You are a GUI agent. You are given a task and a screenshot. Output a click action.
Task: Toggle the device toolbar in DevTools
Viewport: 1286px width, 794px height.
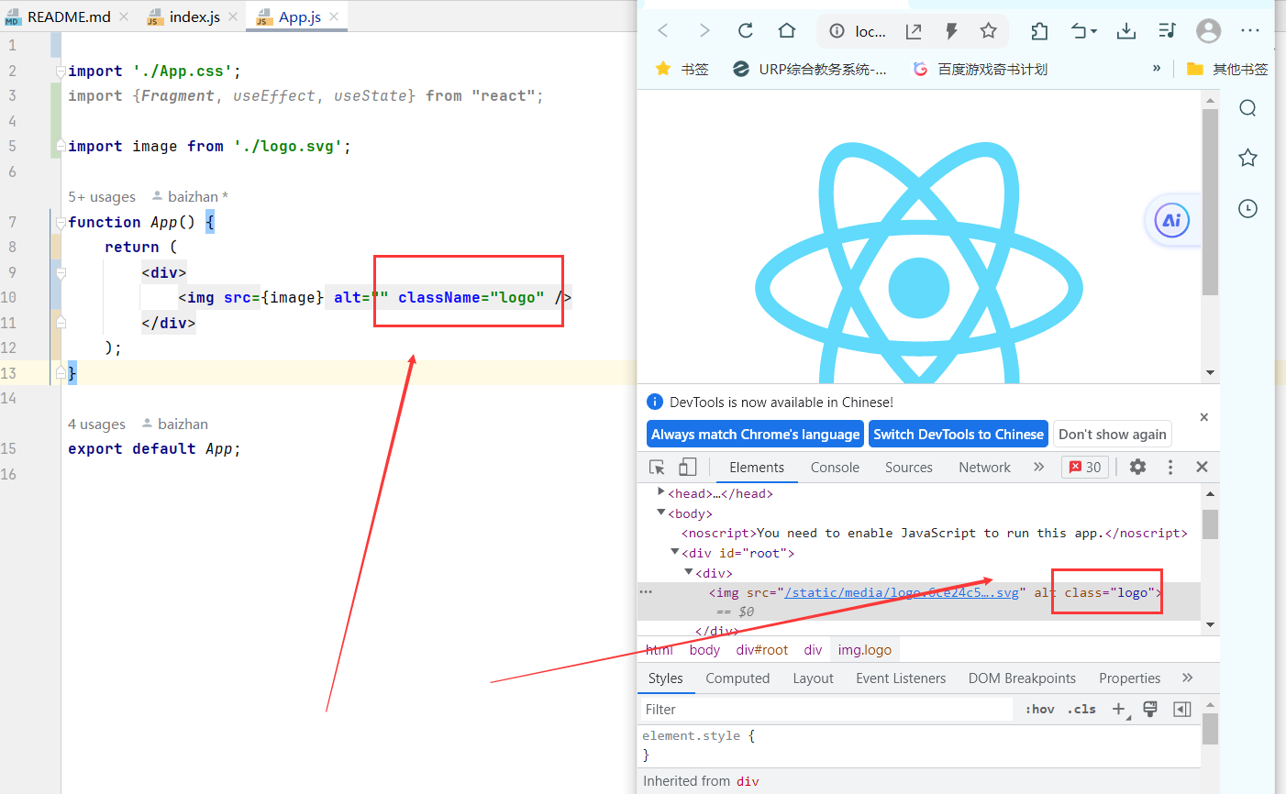coord(687,467)
